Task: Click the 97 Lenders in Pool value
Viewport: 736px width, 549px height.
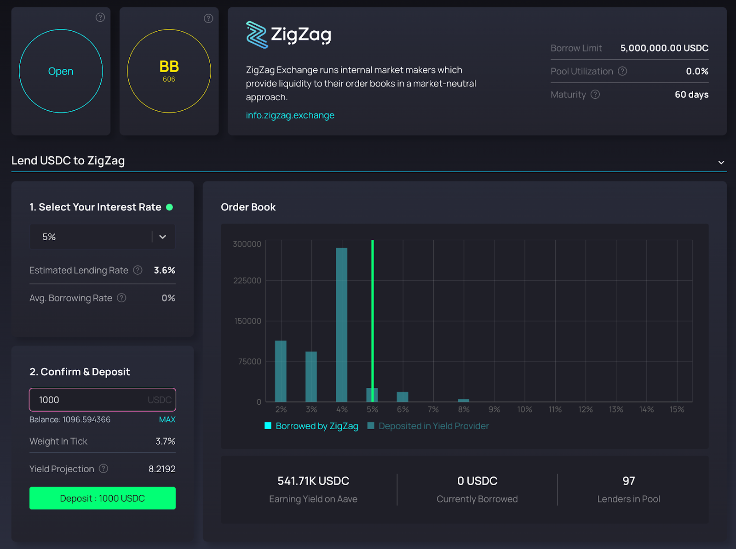Action: click(629, 481)
